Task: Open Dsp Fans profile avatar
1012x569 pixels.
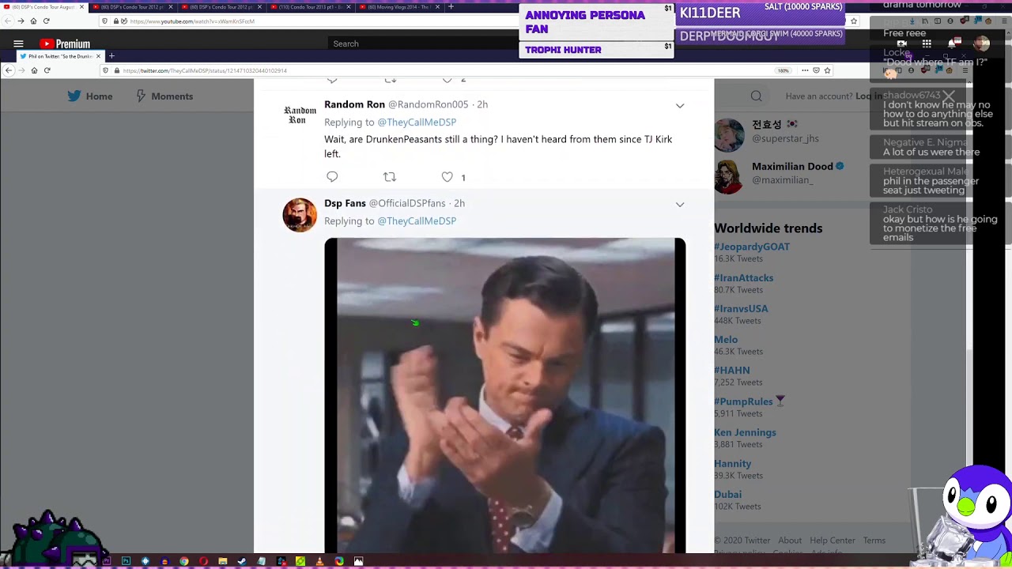Action: point(300,215)
